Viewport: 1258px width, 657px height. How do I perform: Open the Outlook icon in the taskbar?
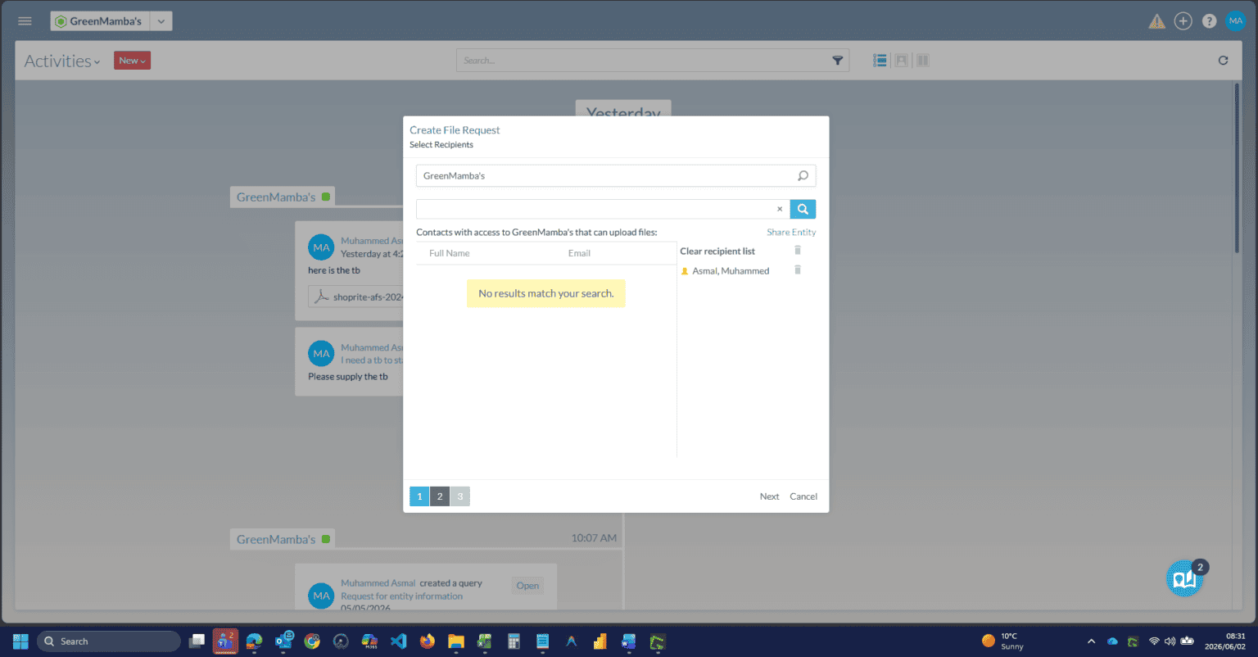[283, 641]
